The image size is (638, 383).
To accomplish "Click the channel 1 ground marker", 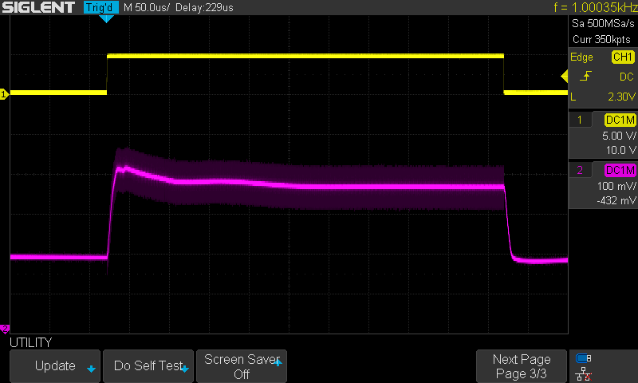I will coord(4,94).
